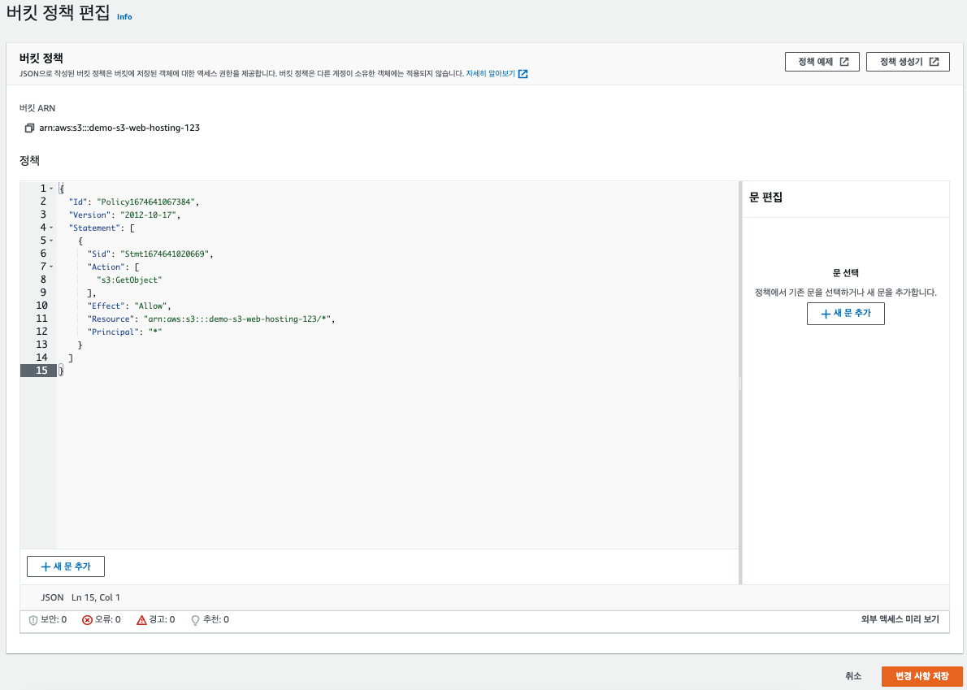Click the 보안 shield status icon
This screenshot has width=967, height=690.
[33, 620]
